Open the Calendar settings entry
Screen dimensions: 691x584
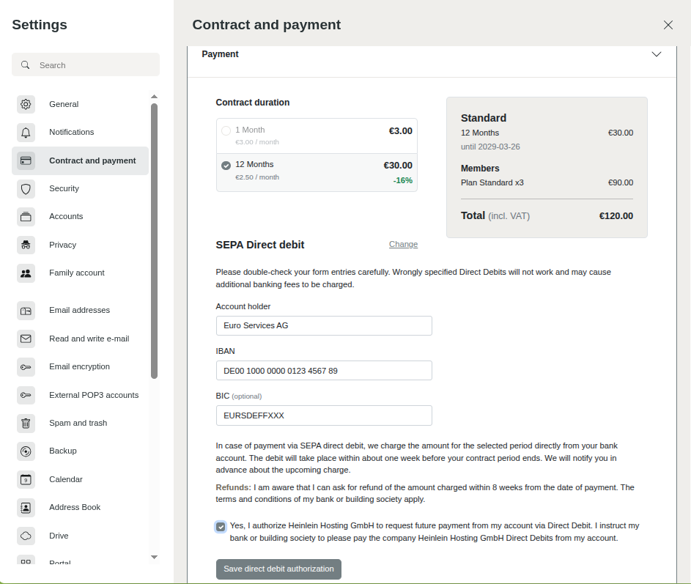(65, 479)
